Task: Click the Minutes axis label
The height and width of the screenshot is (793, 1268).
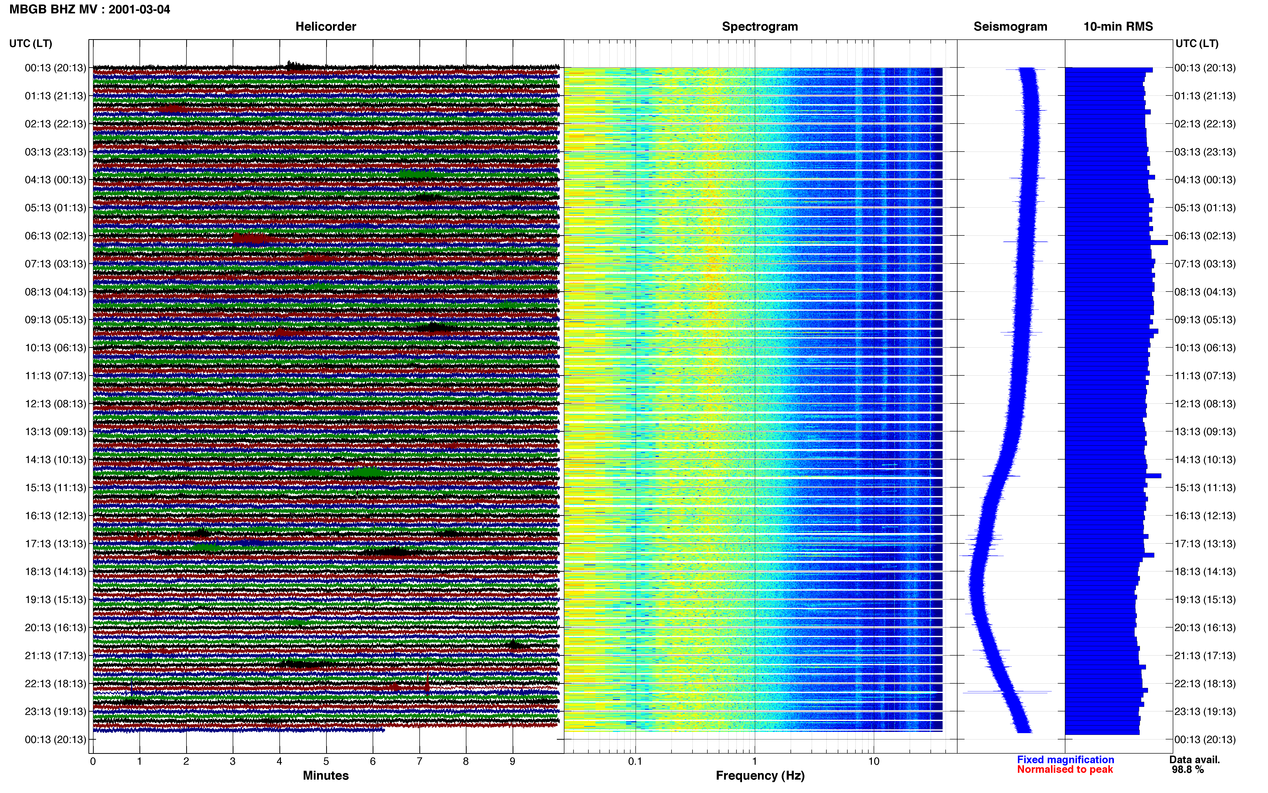Action: pyautogui.click(x=326, y=776)
